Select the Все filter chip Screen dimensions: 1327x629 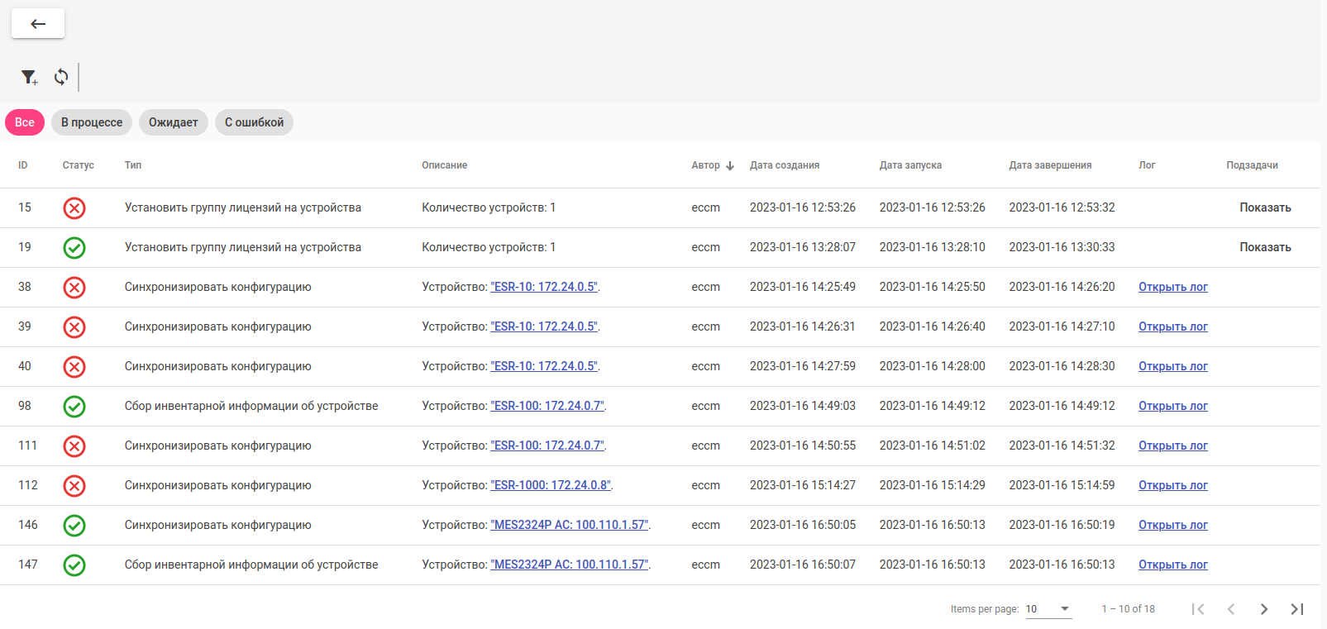[25, 122]
